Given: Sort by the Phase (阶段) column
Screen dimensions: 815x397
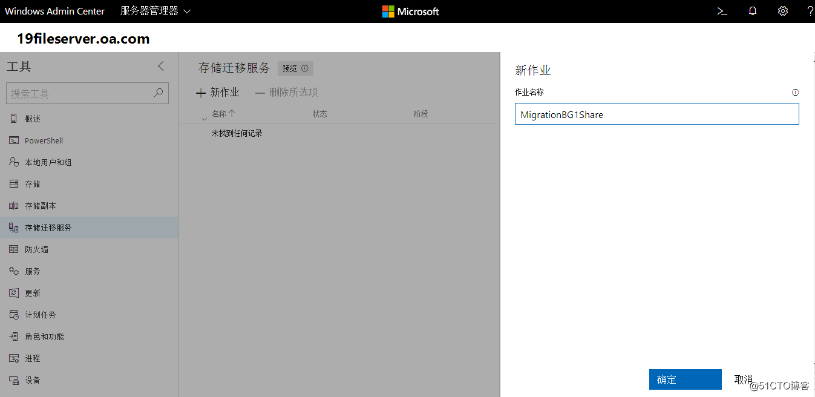Looking at the screenshot, I should pos(421,114).
